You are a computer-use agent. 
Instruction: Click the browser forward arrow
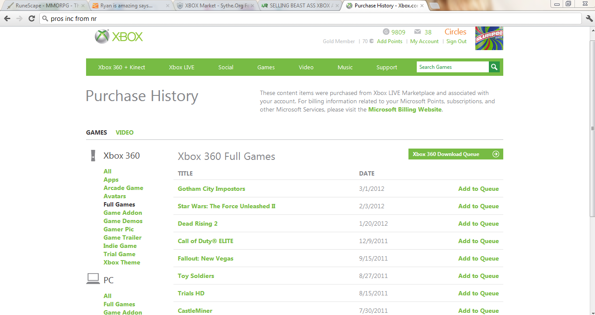19,19
